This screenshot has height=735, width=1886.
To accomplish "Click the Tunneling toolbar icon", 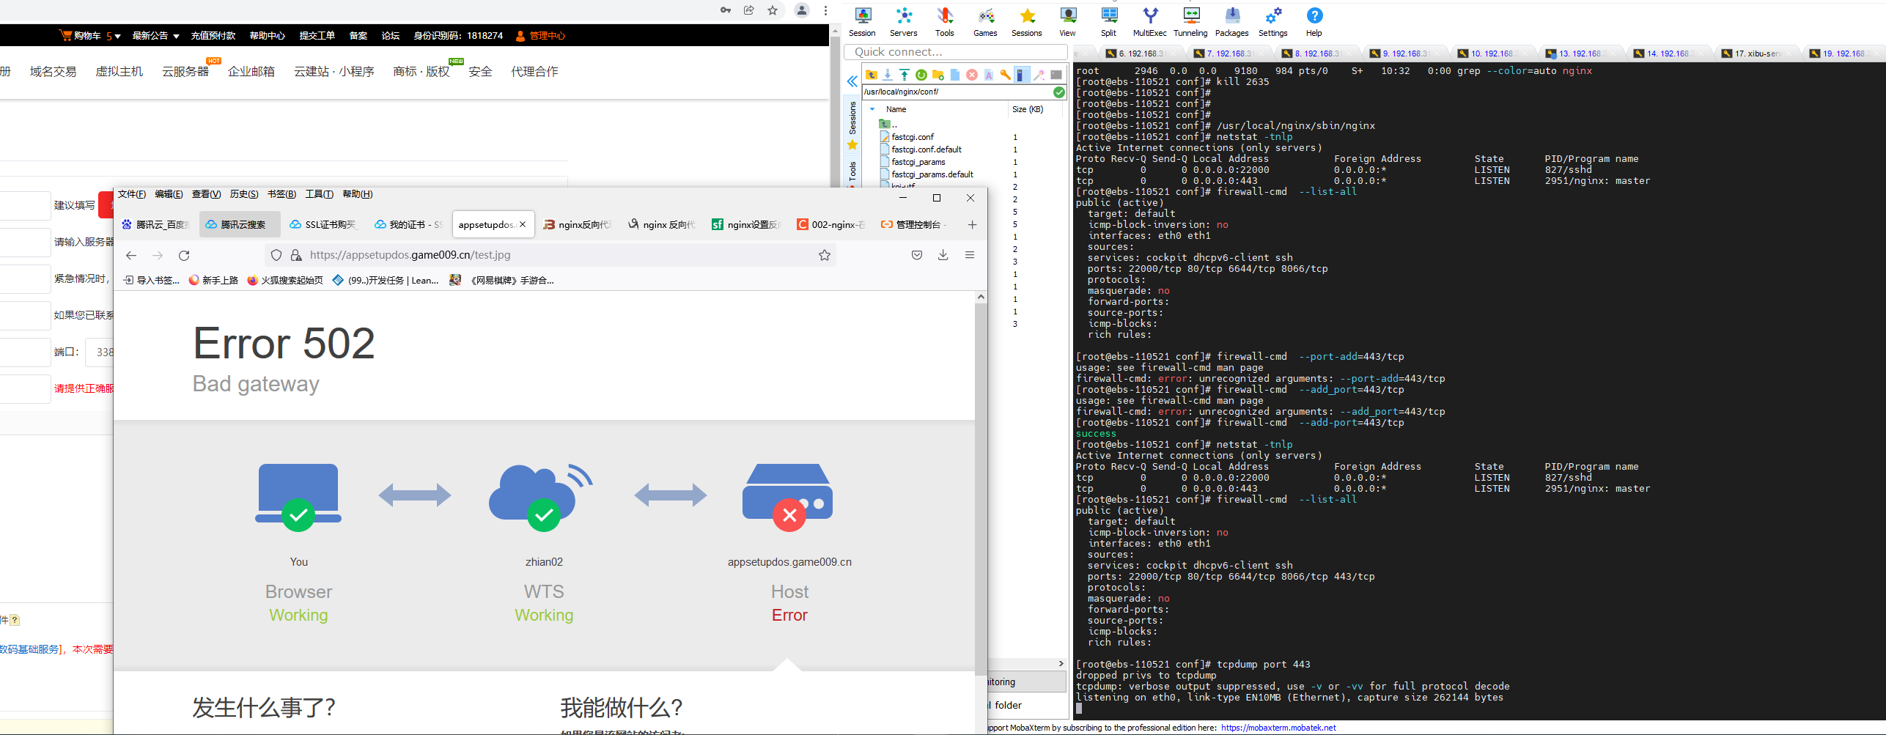I will tap(1190, 21).
